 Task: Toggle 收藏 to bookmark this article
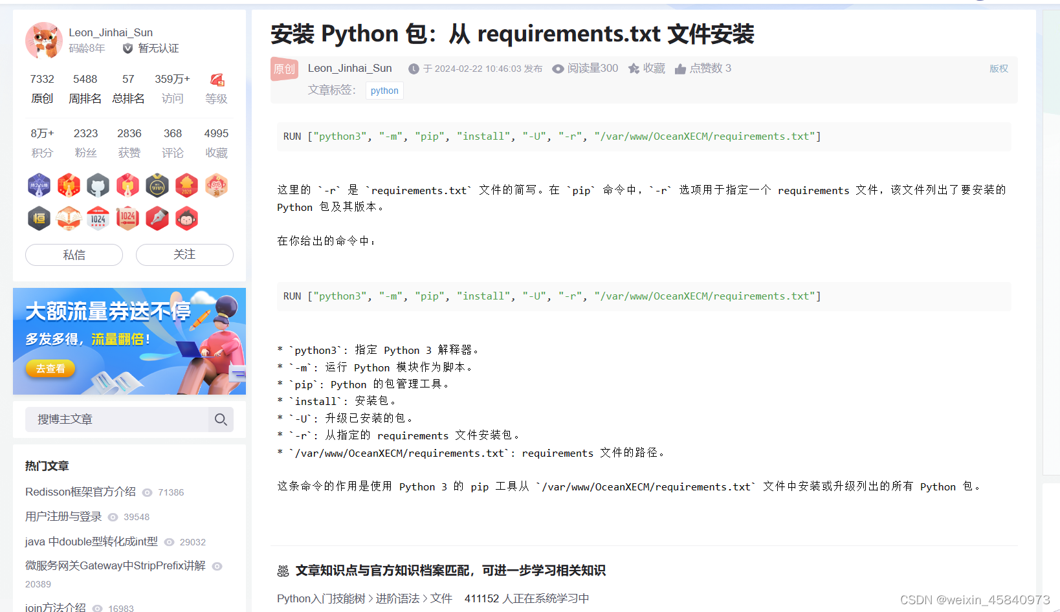click(646, 68)
